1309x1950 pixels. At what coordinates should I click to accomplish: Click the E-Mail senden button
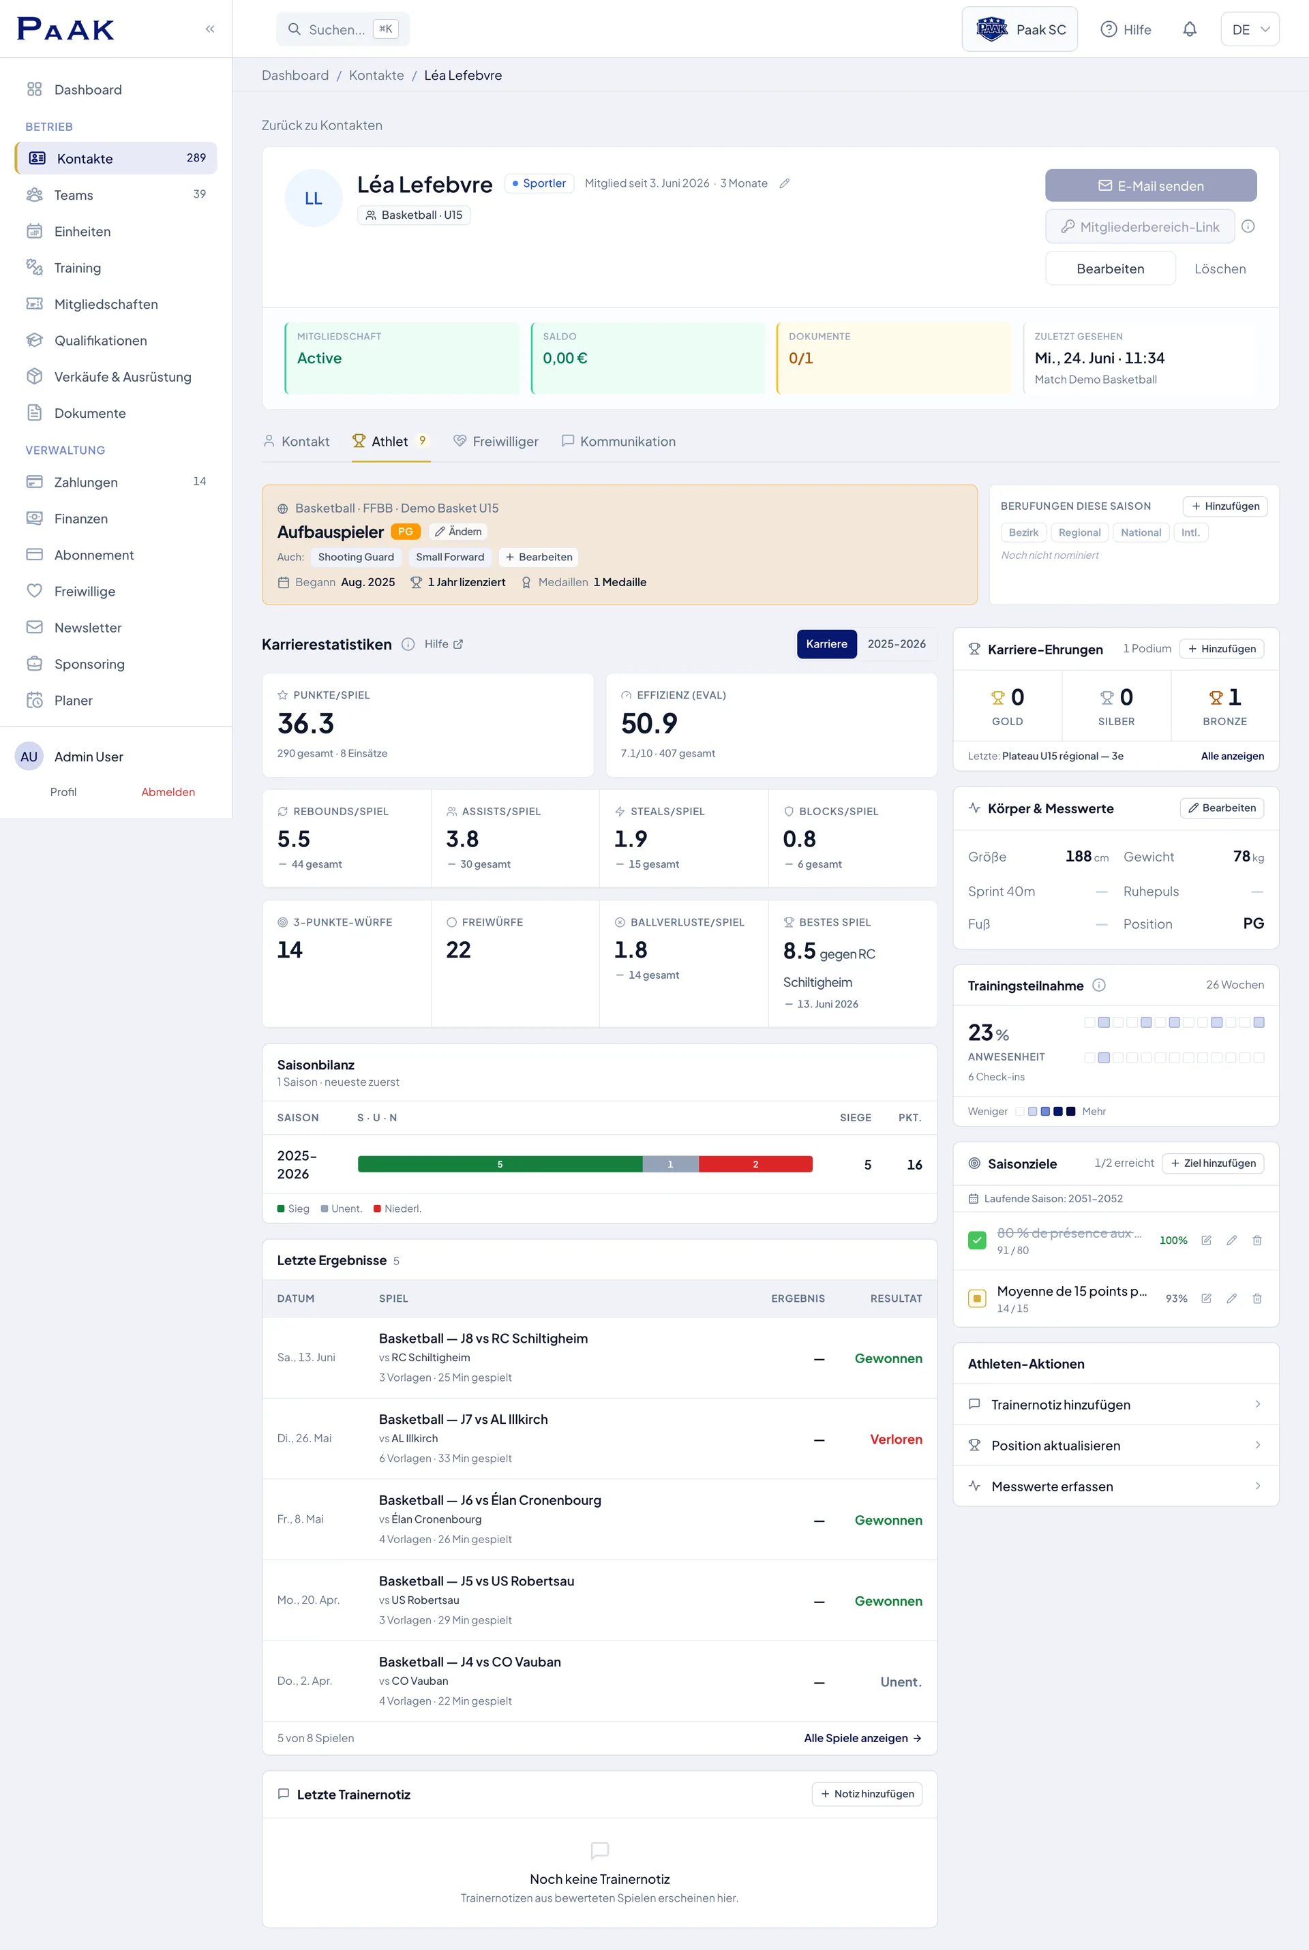[1150, 185]
